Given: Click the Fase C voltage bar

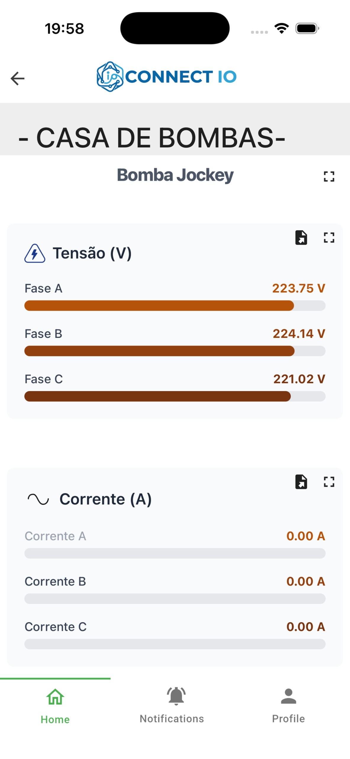Looking at the screenshot, I should click(175, 396).
